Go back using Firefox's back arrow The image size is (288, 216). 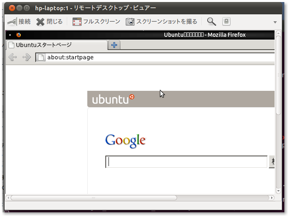[x=13, y=57]
